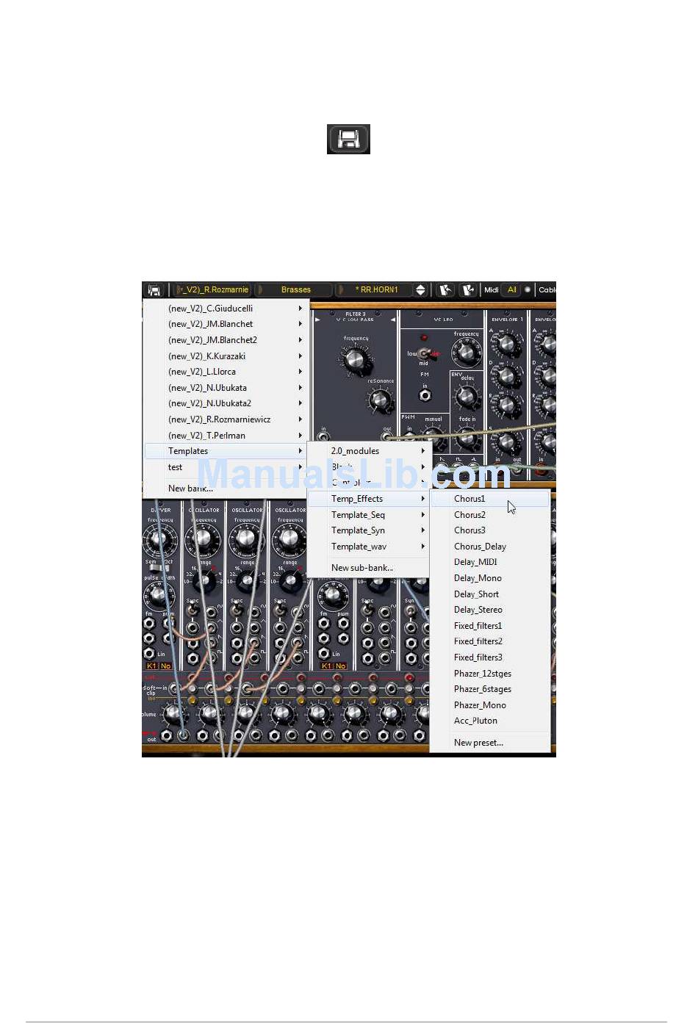Click New bank... entry
This screenshot has height=1027, width=698.
(x=225, y=489)
